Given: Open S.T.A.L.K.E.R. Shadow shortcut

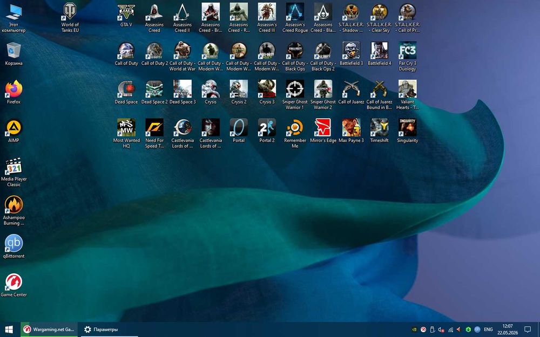Looking at the screenshot, I should tap(352, 18).
